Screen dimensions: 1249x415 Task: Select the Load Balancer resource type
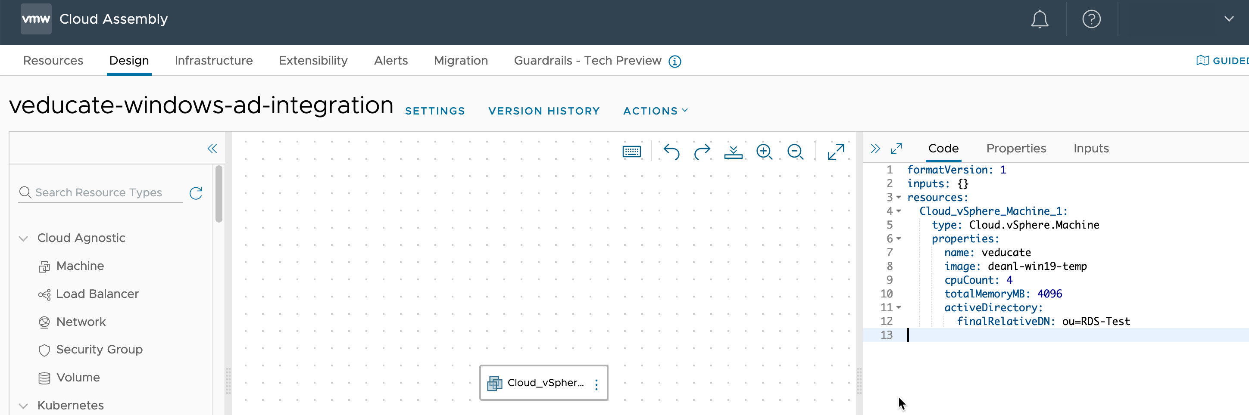pyautogui.click(x=97, y=294)
